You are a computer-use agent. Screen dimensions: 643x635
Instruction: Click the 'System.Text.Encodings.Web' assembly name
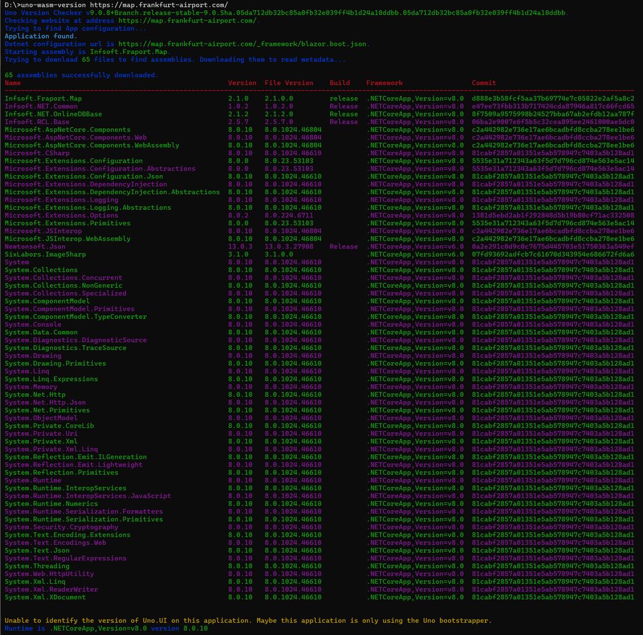coord(55,543)
